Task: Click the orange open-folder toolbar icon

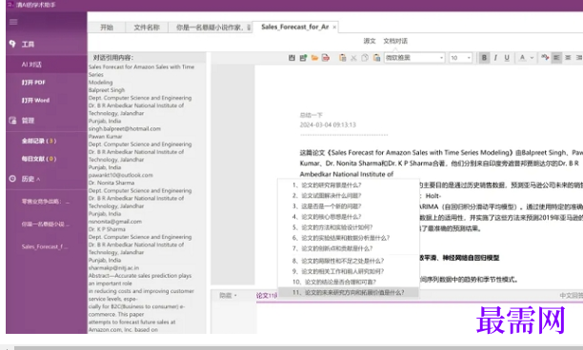Action: (x=314, y=57)
